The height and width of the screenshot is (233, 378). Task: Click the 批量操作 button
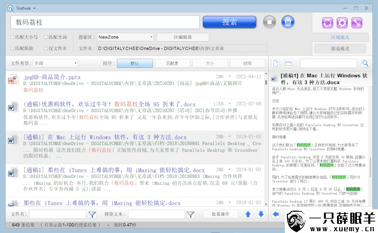pos(220,214)
